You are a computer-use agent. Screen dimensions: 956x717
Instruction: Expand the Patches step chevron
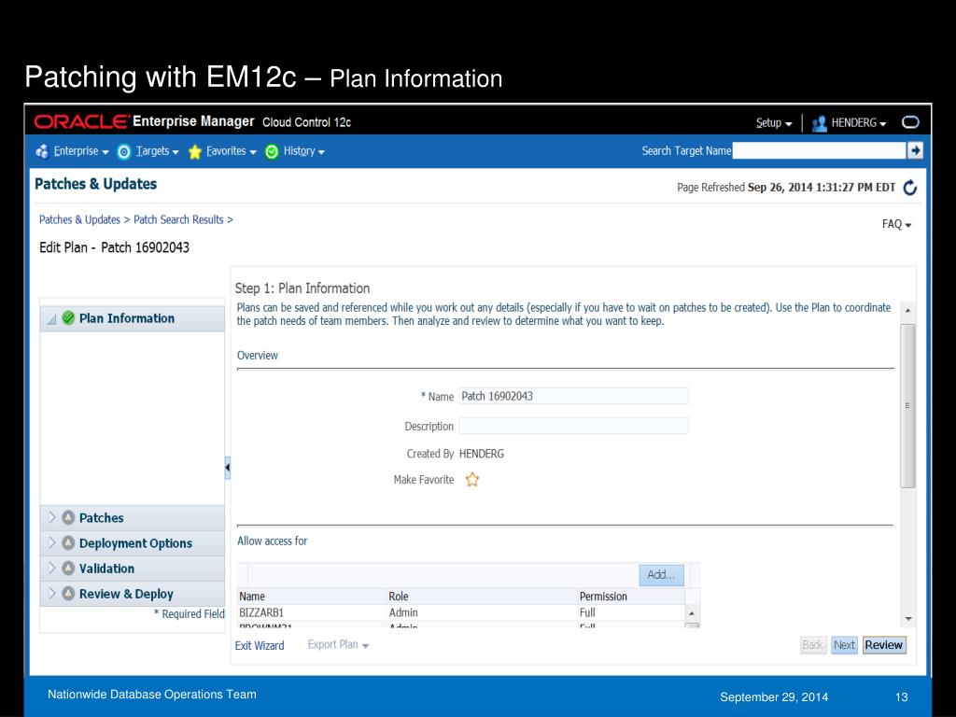click(x=52, y=517)
